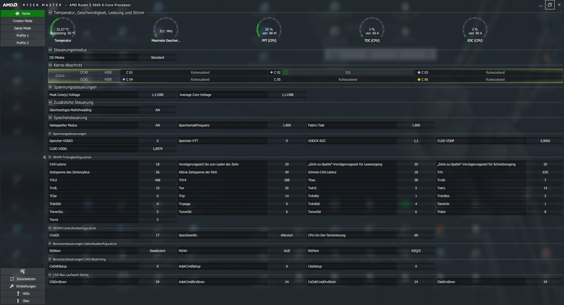Select the CCX1 row header
This screenshot has height=305, width=564.
[x=84, y=79]
